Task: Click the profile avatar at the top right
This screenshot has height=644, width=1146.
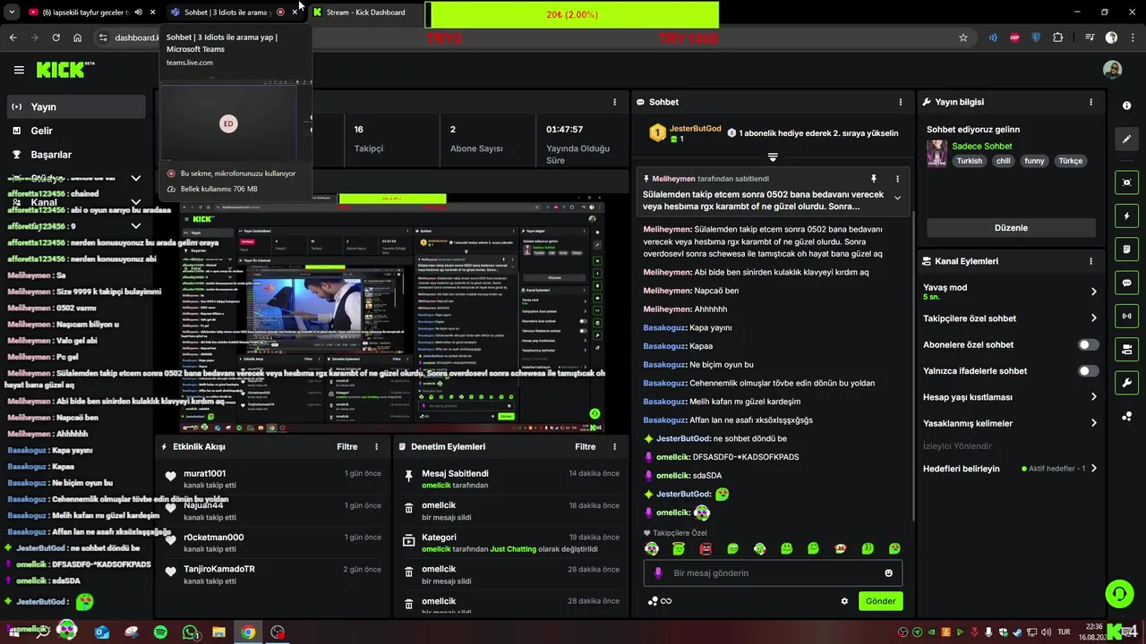Action: [x=1112, y=70]
